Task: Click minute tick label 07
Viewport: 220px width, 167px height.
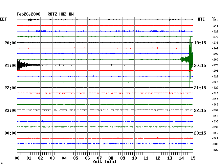Action: pos(99,158)
